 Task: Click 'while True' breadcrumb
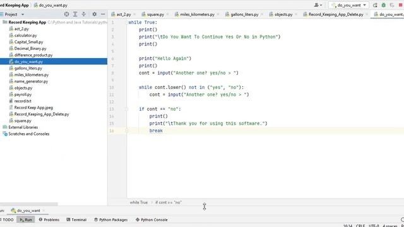coord(139,202)
